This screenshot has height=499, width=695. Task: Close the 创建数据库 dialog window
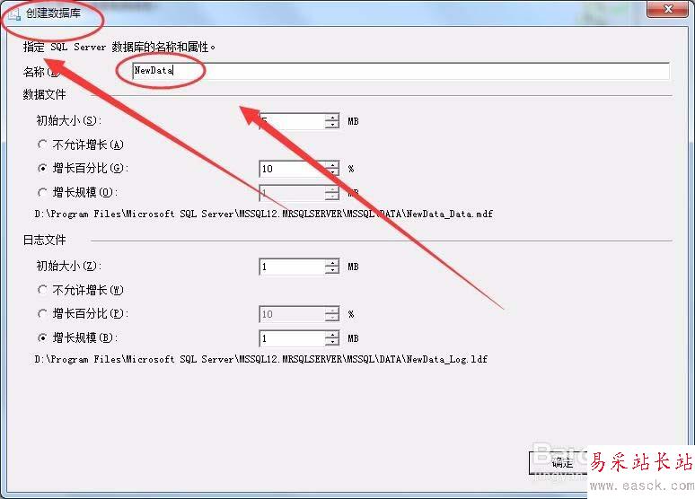point(669,9)
